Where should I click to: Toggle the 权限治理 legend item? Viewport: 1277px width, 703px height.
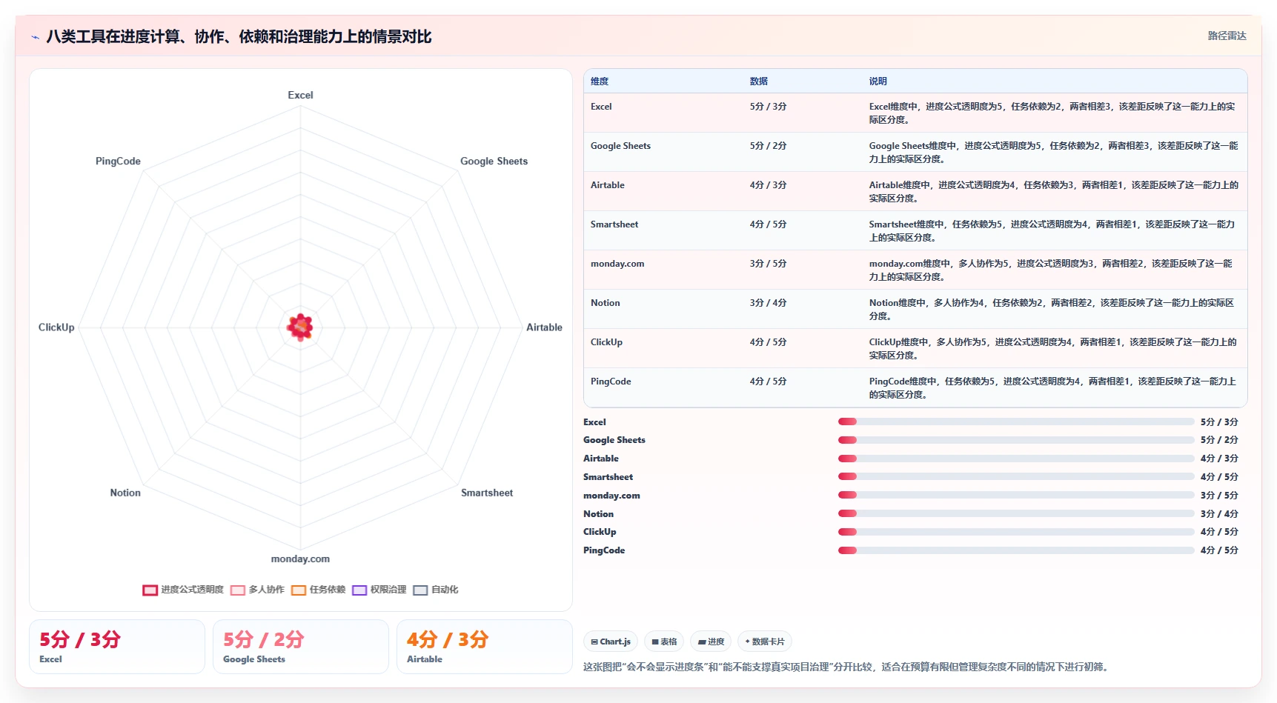(379, 590)
